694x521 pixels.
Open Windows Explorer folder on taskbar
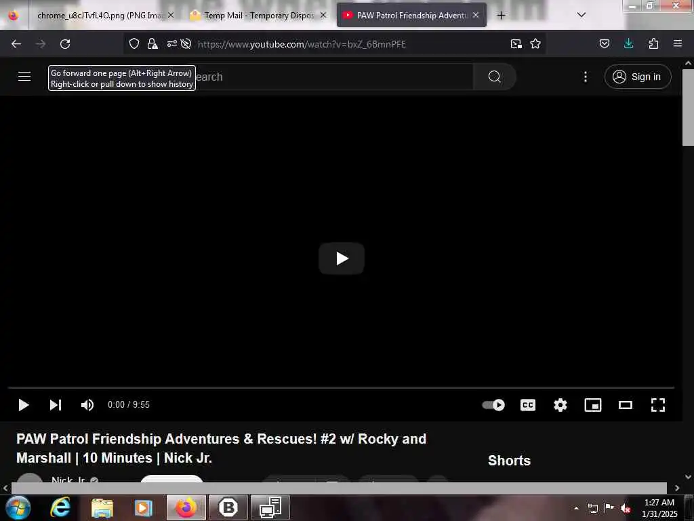(102, 507)
